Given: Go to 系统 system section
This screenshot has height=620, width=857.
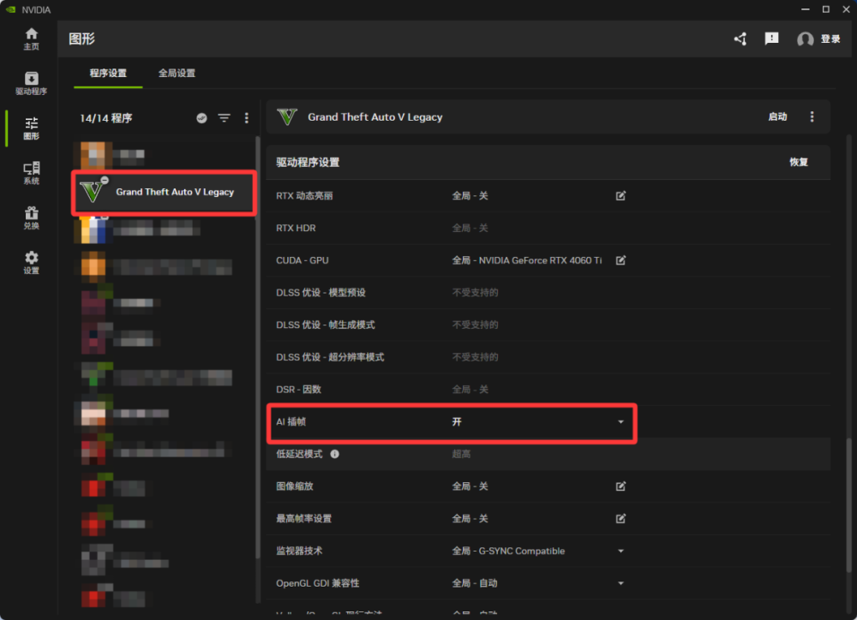Looking at the screenshot, I should 31,173.
